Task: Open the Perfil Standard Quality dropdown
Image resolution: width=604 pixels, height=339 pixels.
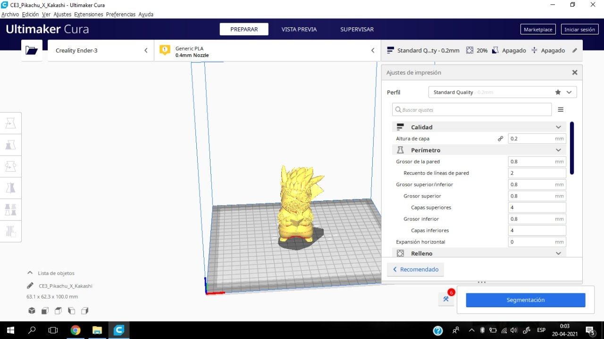Action: click(503, 92)
